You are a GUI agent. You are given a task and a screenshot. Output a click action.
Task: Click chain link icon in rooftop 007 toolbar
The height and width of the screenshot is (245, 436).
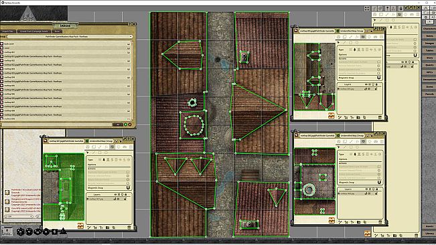(125, 147)
